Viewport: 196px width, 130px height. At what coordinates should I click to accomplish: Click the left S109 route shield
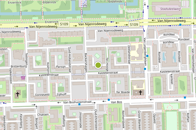(x=64, y=24)
